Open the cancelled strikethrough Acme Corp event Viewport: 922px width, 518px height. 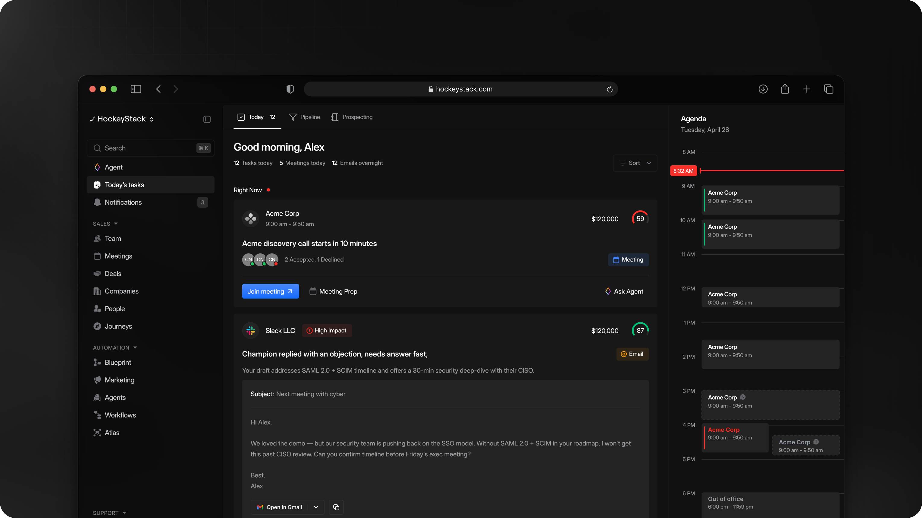click(x=735, y=438)
